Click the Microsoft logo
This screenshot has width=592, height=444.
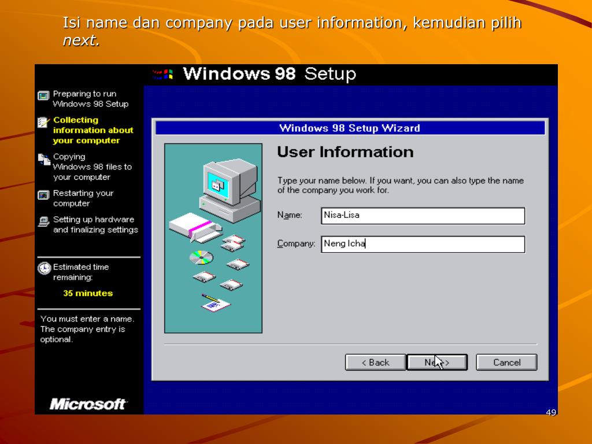(88, 404)
